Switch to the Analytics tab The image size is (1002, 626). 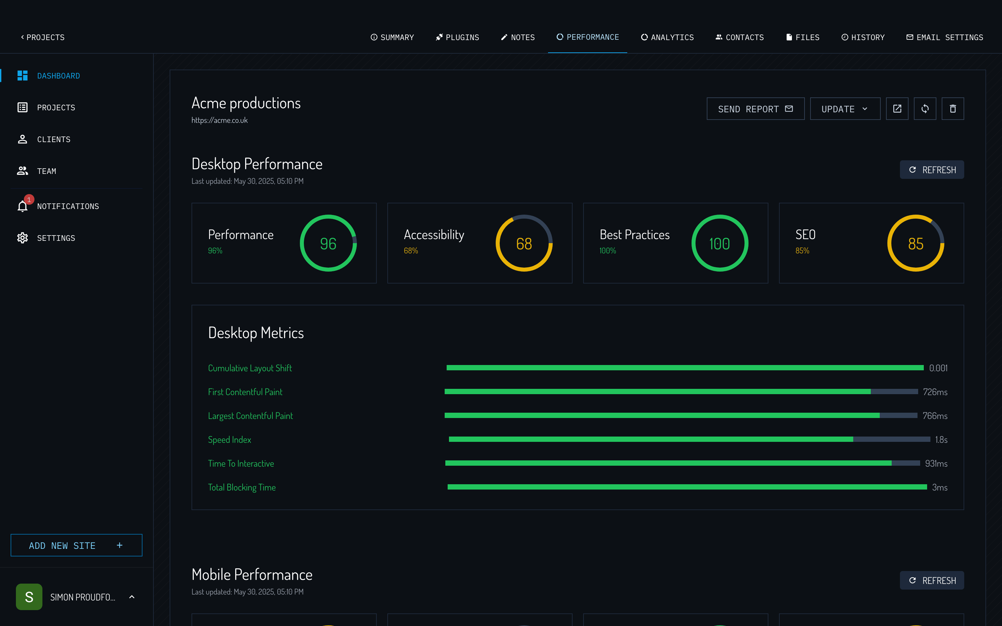(x=667, y=37)
